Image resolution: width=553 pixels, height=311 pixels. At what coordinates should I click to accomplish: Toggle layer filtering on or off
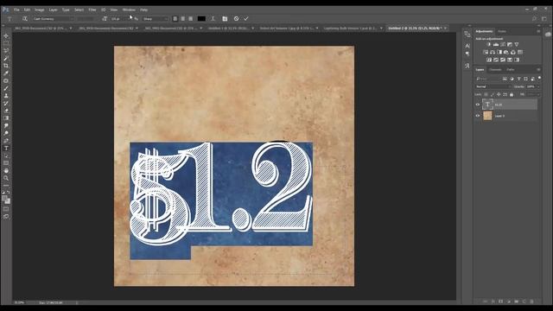point(539,79)
